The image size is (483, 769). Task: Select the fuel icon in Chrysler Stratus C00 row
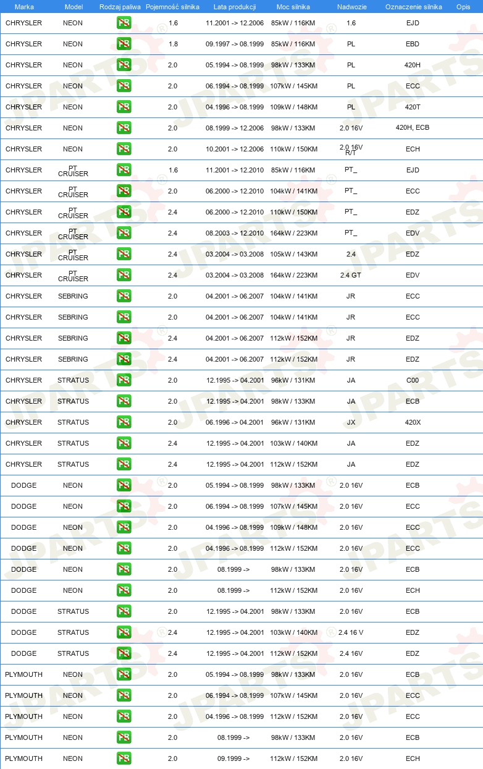click(x=124, y=380)
